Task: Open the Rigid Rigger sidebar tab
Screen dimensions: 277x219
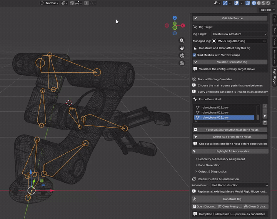Action: pos(275,76)
